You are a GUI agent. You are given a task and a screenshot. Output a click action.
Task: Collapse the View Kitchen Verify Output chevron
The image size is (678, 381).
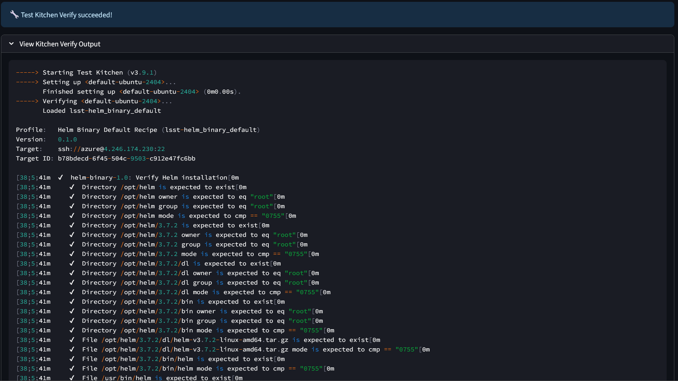pos(11,44)
